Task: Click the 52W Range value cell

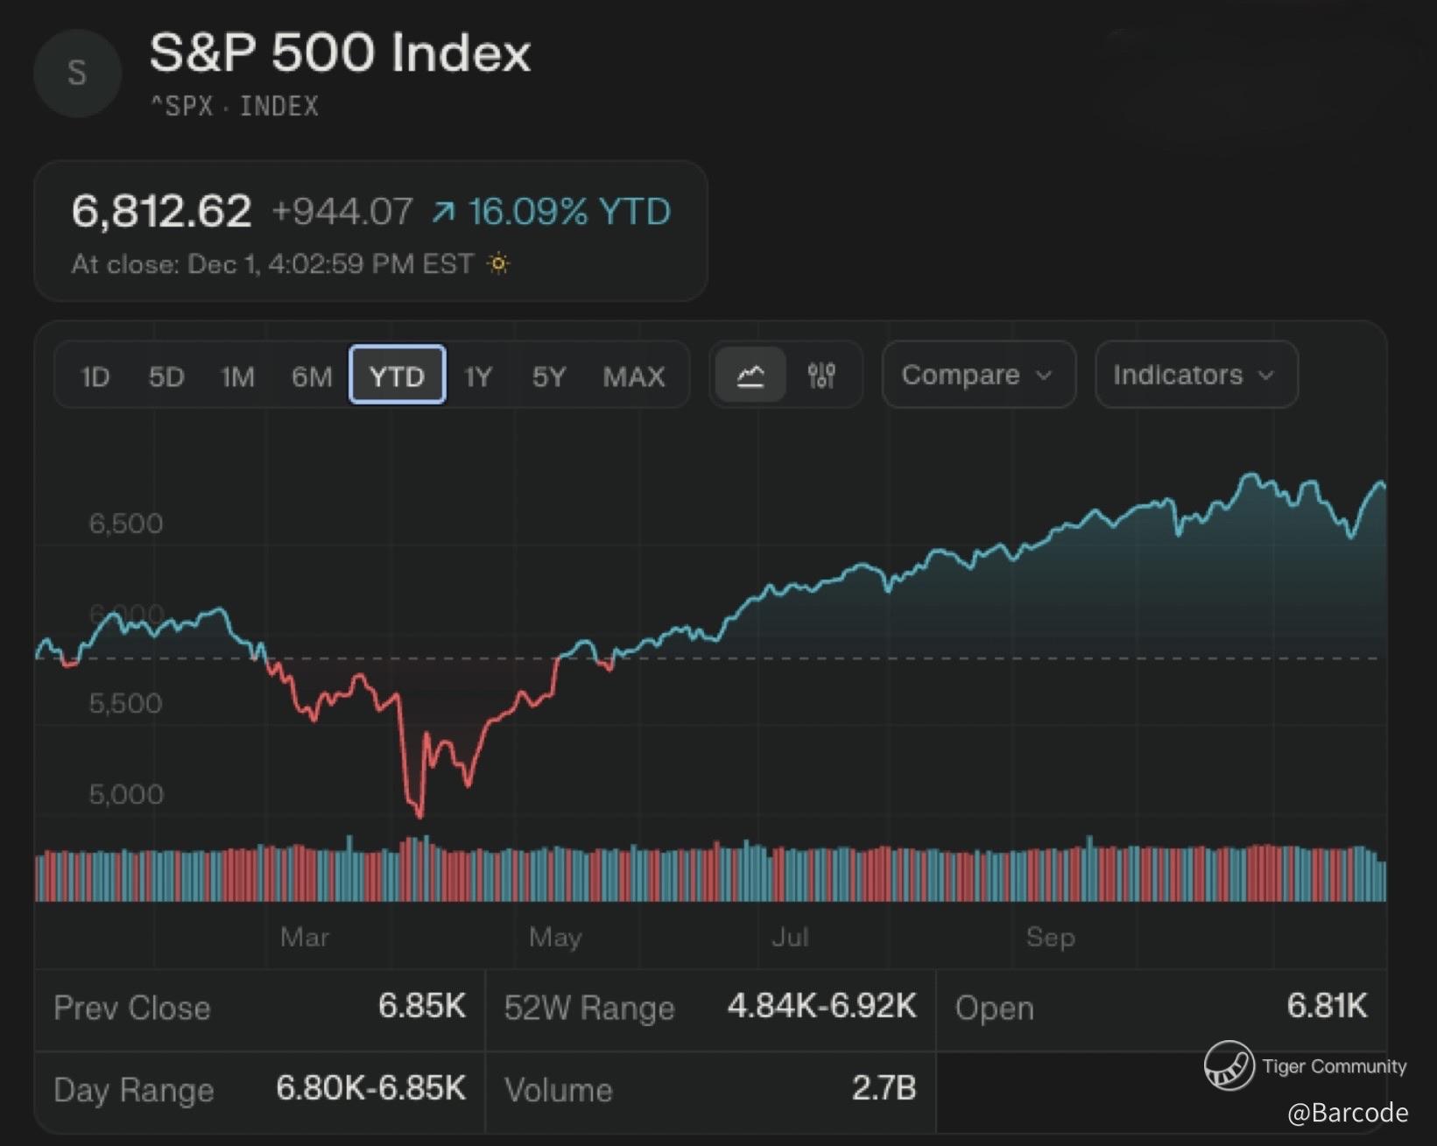Action: point(821,1007)
